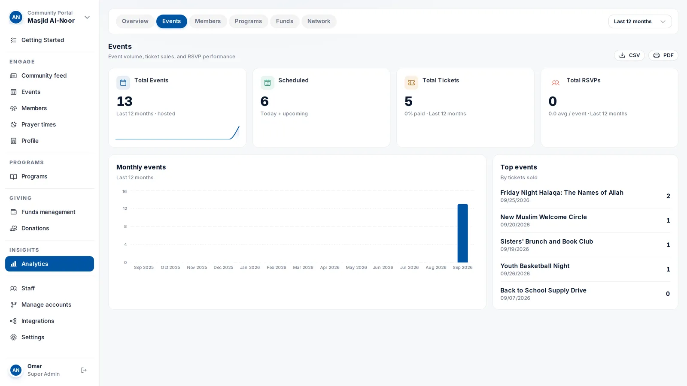This screenshot has height=386, width=687.
Task: Export events report as PDF
Action: click(663, 55)
